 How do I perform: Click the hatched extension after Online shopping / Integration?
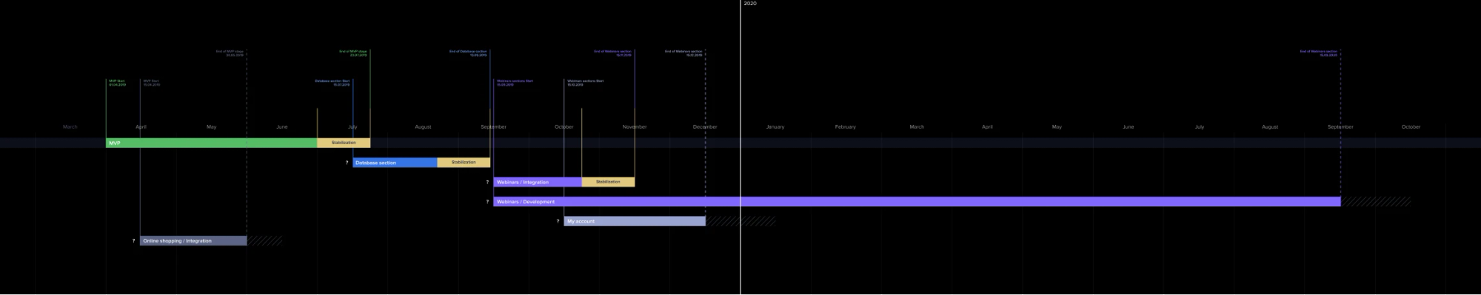pos(265,240)
